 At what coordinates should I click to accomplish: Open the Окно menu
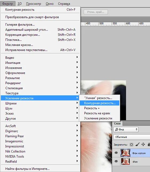(x=50, y=4)
